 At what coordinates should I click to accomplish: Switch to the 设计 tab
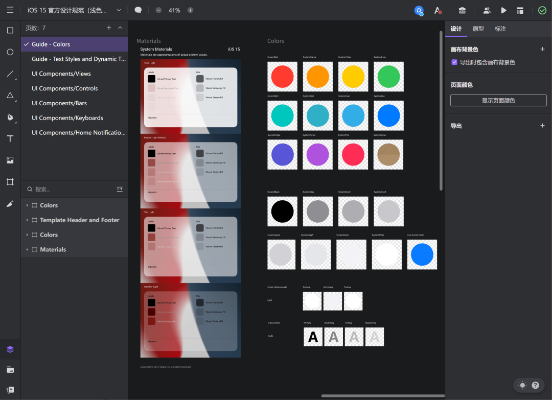[456, 29]
